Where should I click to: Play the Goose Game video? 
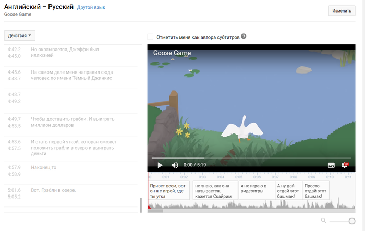(160, 165)
